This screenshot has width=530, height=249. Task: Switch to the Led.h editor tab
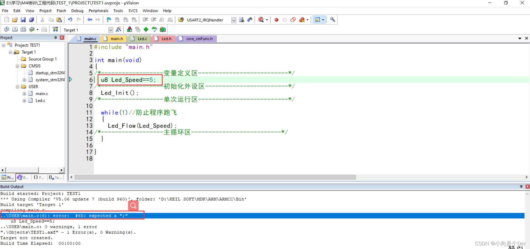[x=164, y=39]
